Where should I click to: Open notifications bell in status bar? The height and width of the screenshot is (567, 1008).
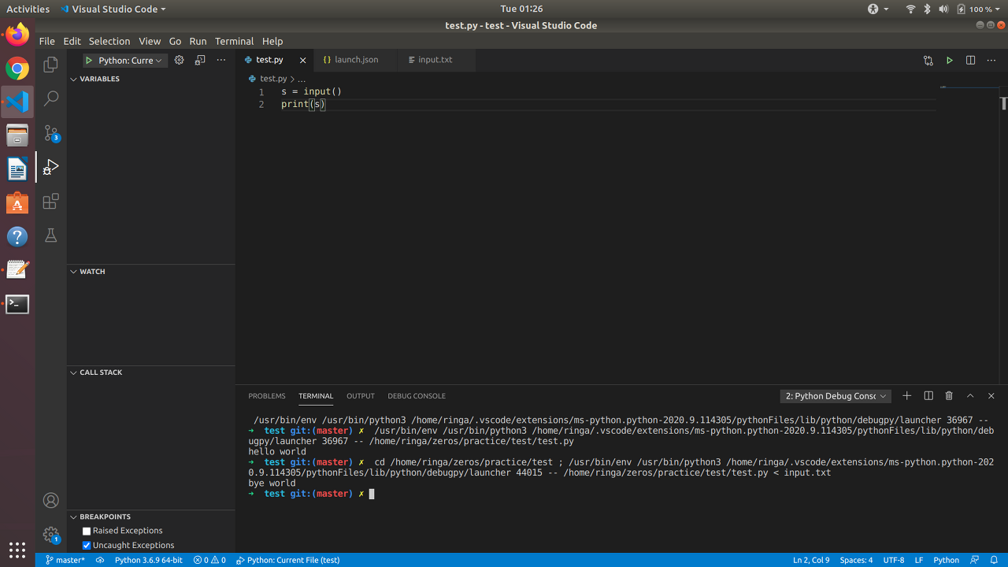coord(995,560)
